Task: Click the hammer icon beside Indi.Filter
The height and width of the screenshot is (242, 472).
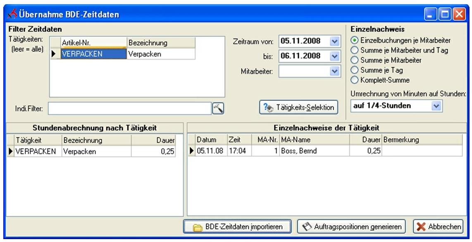Action: click(218, 108)
